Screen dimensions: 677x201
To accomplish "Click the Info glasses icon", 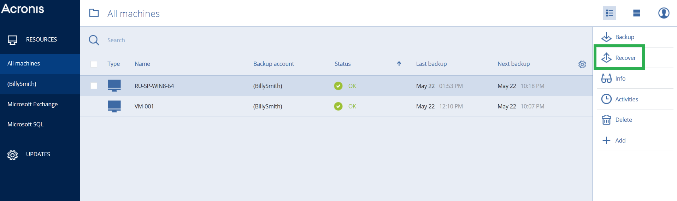I will pyautogui.click(x=606, y=78).
